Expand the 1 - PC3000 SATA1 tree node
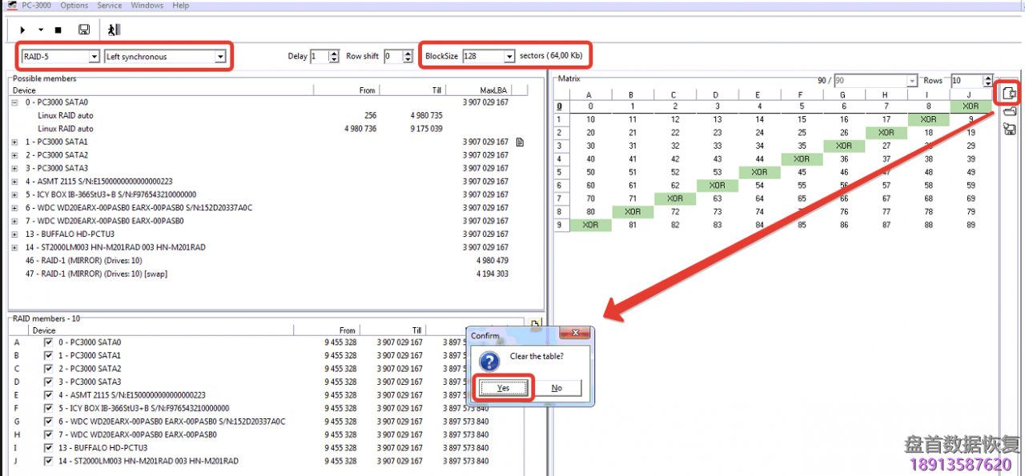Viewport: 1025px width, 476px height. click(x=15, y=142)
